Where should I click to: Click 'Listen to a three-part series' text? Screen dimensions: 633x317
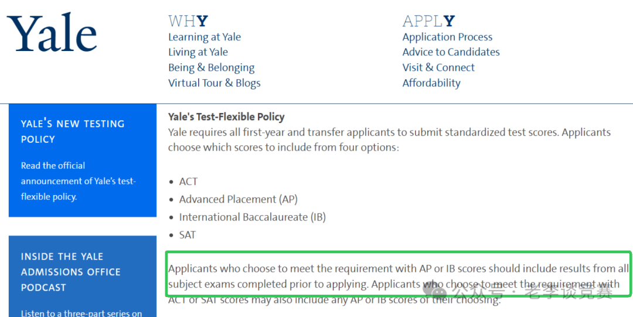coord(81,313)
